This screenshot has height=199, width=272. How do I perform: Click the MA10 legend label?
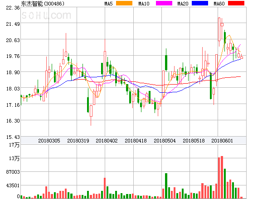(x=144, y=4)
